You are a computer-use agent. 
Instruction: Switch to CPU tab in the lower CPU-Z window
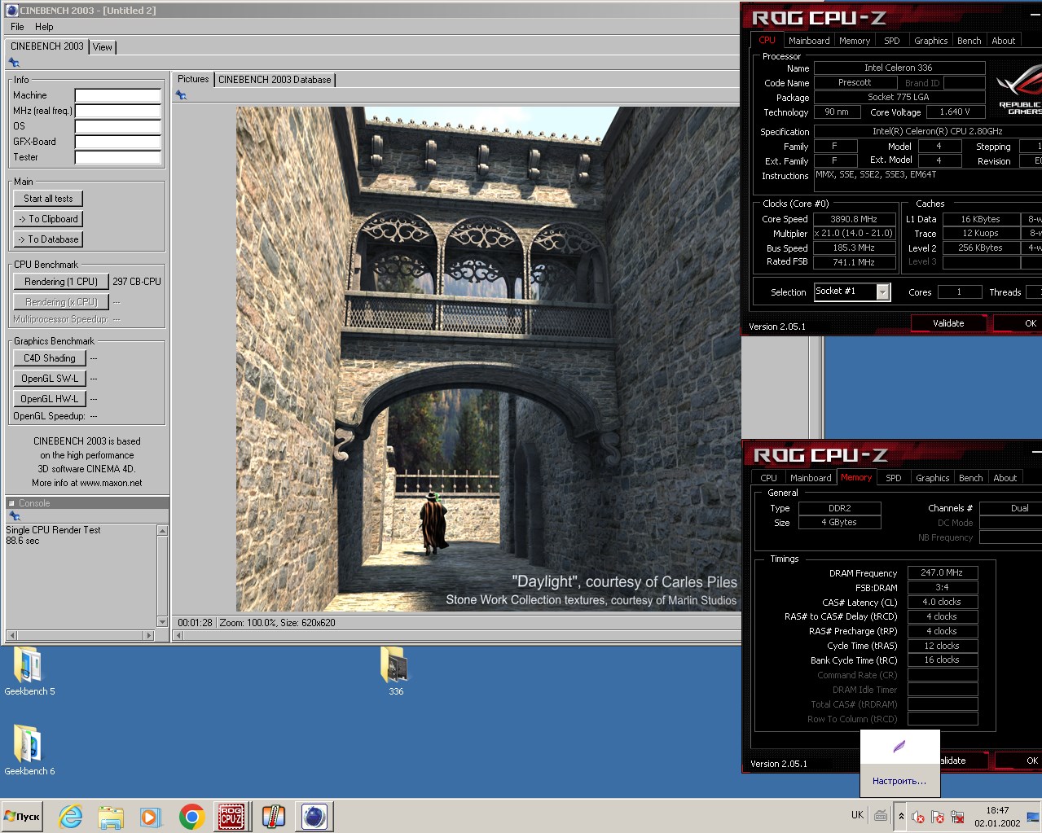pos(768,478)
